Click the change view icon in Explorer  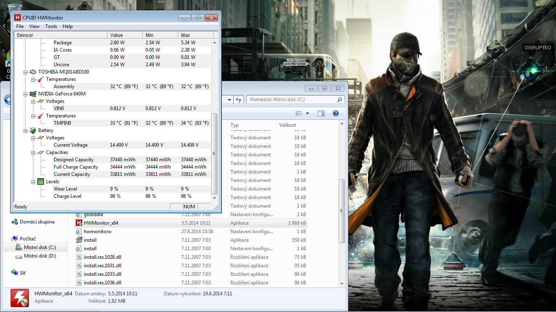(299, 113)
